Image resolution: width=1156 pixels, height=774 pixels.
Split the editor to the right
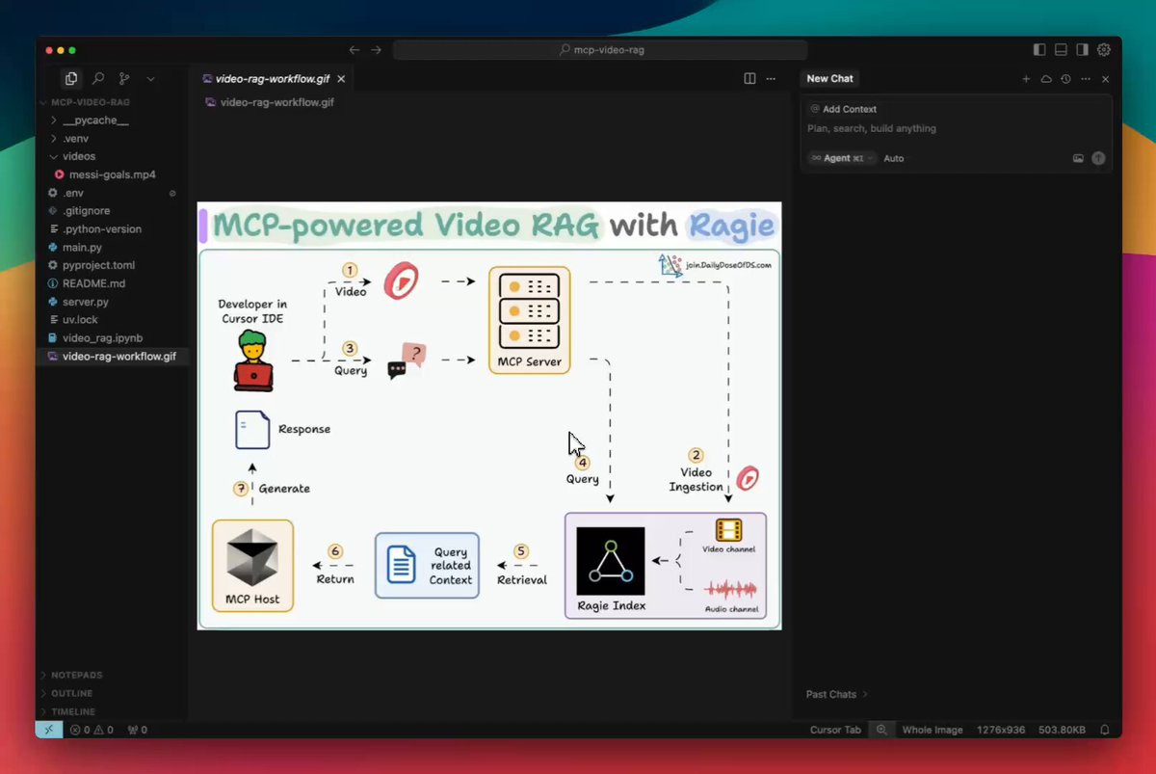pos(749,79)
